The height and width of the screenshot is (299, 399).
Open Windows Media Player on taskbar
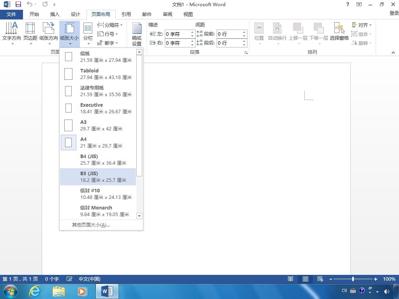82,291
